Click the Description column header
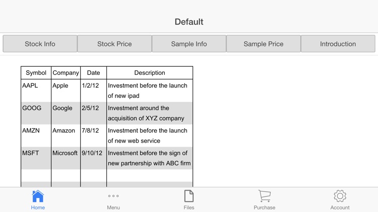This screenshot has width=378, height=212. point(150,73)
